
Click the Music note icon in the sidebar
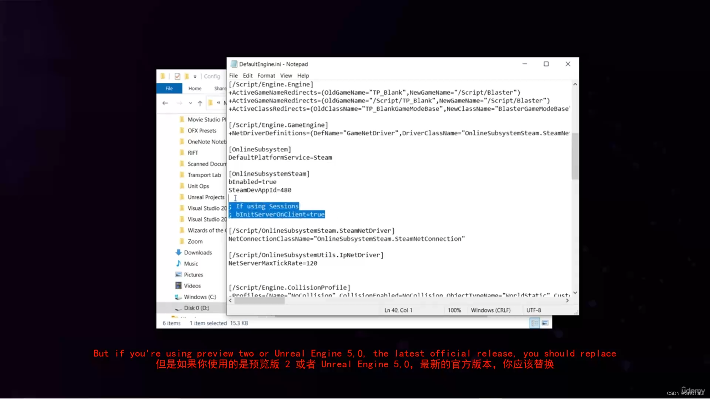tap(178, 263)
